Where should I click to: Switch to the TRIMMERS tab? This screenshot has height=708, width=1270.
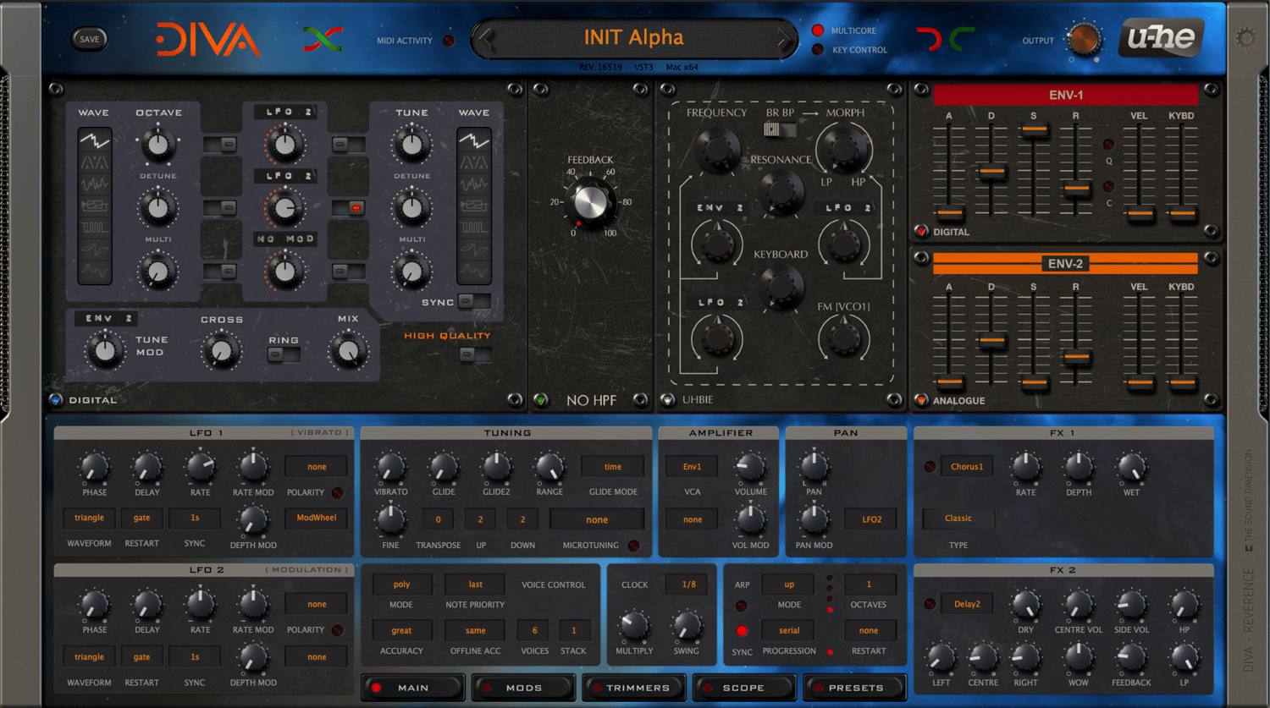[634, 688]
